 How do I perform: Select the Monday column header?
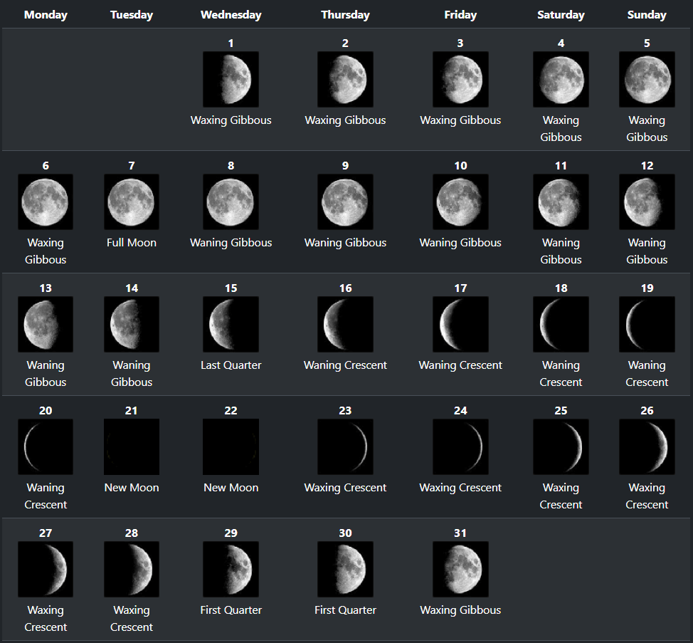tap(46, 14)
